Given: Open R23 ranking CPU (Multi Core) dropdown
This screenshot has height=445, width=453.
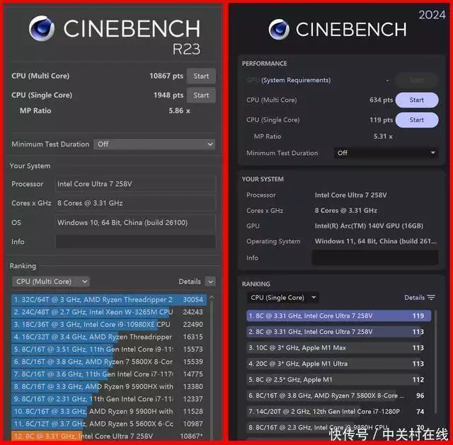Looking at the screenshot, I should (x=51, y=282).
